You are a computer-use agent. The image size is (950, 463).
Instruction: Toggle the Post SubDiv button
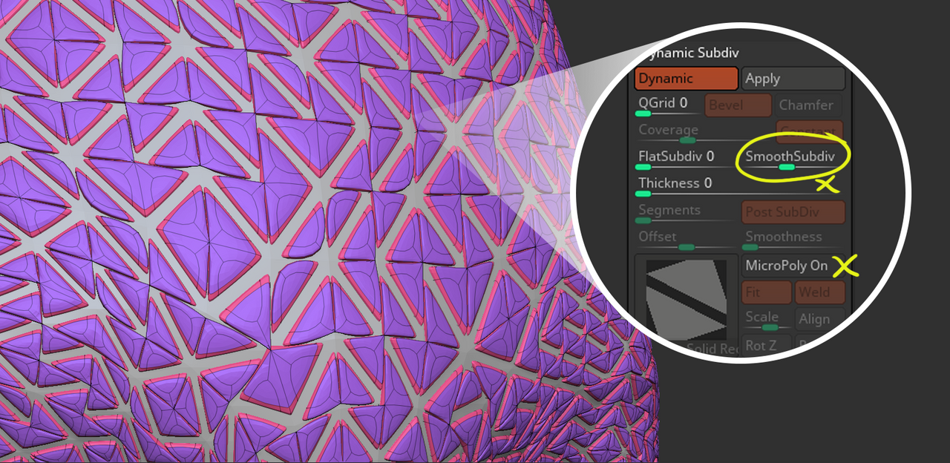tap(793, 212)
